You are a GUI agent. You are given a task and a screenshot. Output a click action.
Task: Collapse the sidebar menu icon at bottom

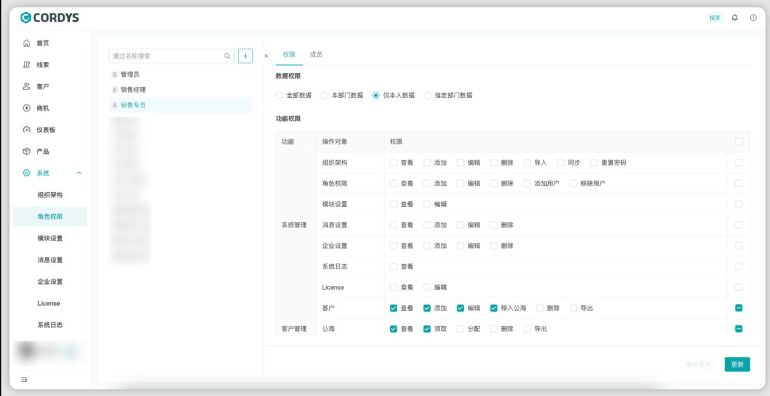(x=24, y=379)
